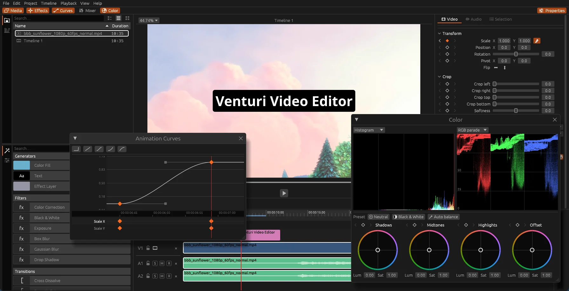The width and height of the screenshot is (569, 291).
Task: Play the preview video
Action: click(x=284, y=193)
